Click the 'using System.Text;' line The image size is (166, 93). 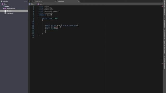(46, 10)
